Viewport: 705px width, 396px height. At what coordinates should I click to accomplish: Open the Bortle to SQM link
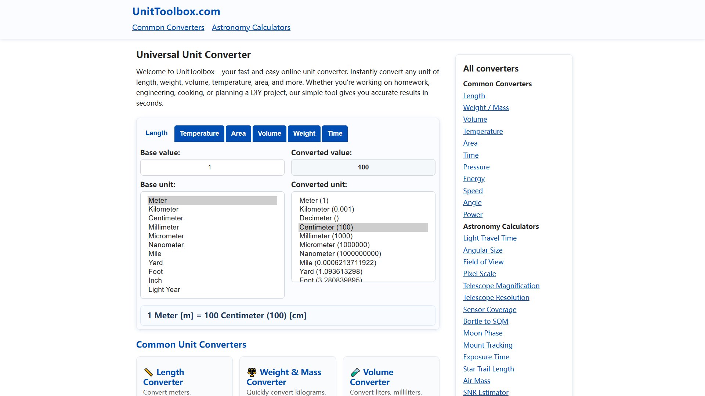coord(486,322)
